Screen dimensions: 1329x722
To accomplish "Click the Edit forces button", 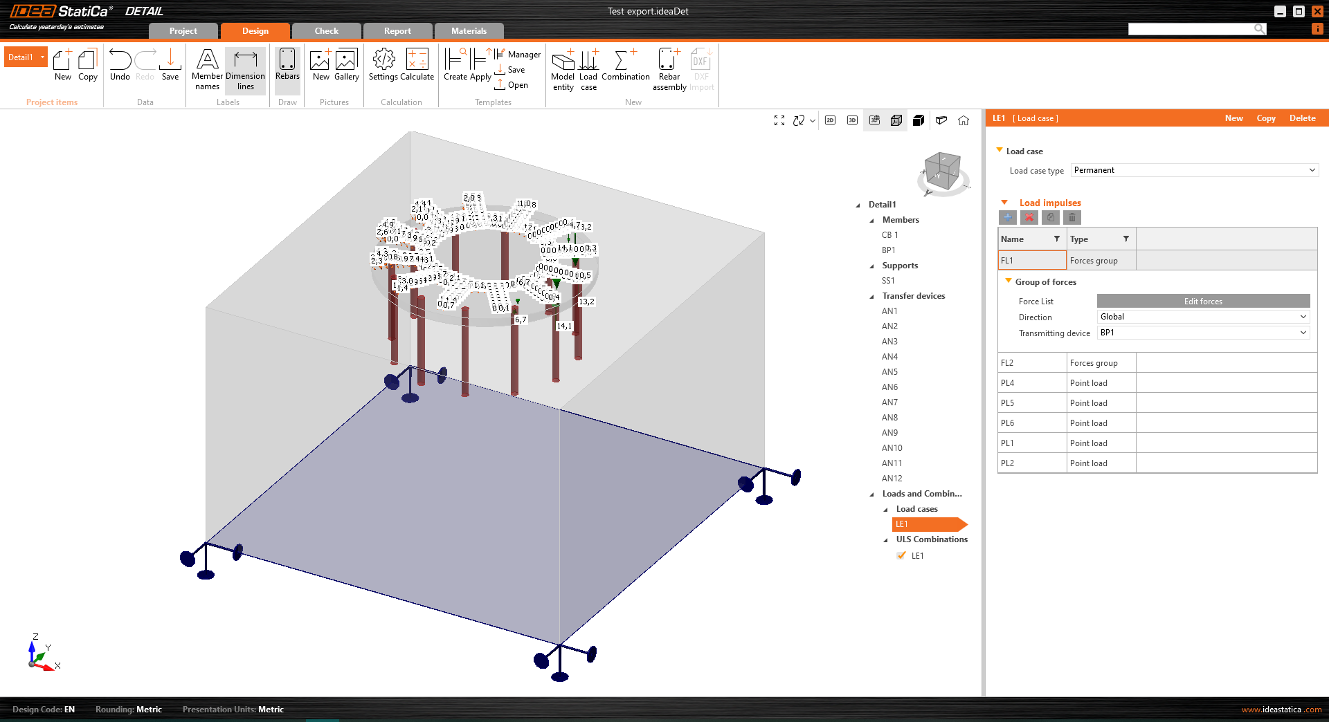I will pos(1203,302).
